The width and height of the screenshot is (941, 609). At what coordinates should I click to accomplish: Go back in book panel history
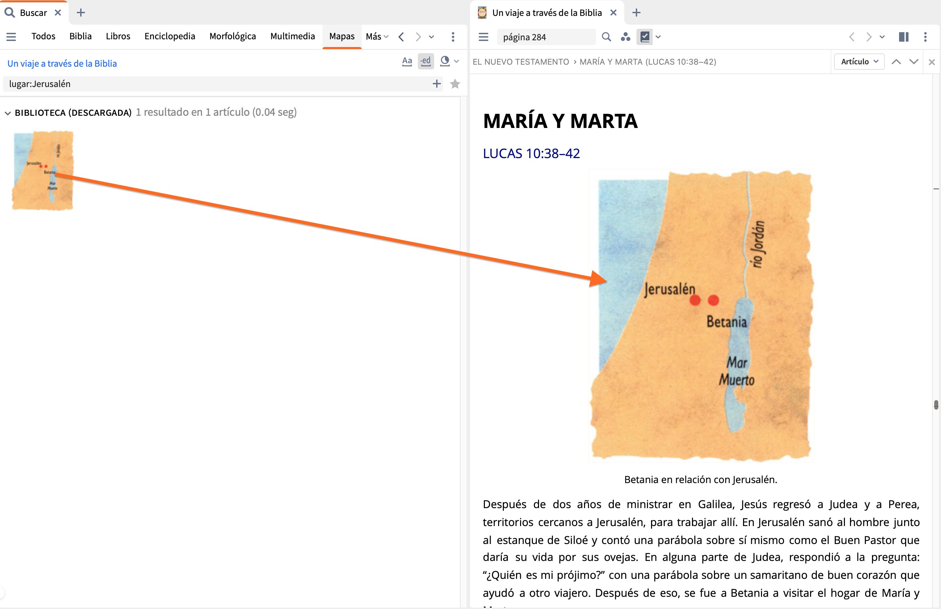click(x=852, y=37)
